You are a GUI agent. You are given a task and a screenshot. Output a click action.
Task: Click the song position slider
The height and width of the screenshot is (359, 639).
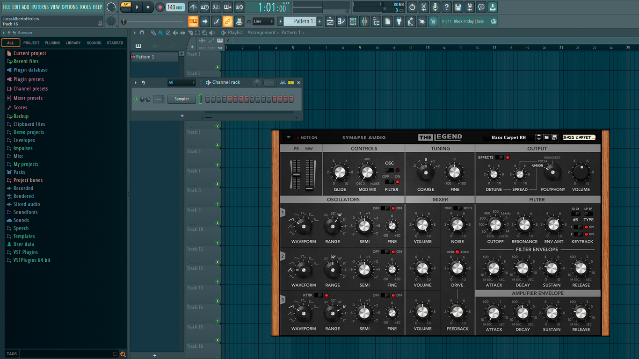pos(152,22)
